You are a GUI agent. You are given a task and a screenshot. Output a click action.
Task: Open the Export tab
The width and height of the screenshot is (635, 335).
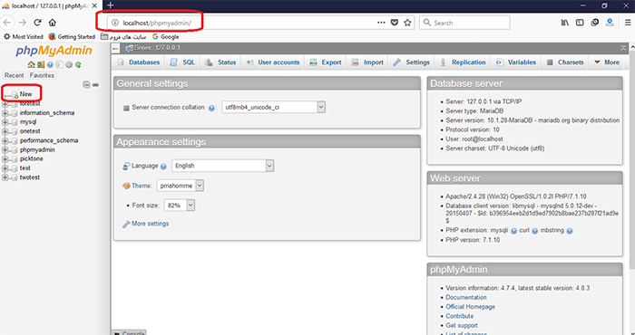326,62
